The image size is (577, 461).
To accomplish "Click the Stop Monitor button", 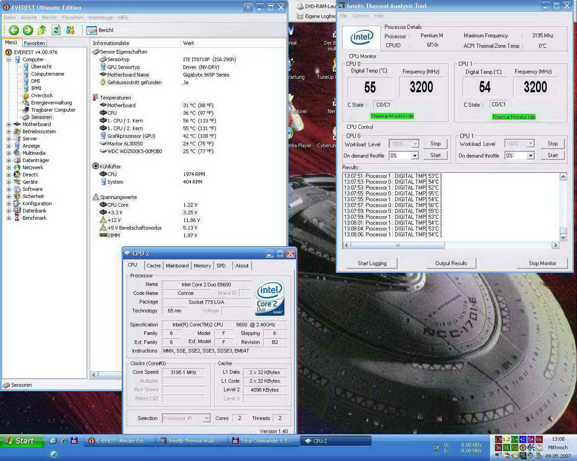I will pyautogui.click(x=542, y=263).
